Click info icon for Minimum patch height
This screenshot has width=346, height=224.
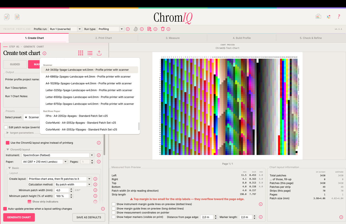pyautogui.click(x=95, y=196)
